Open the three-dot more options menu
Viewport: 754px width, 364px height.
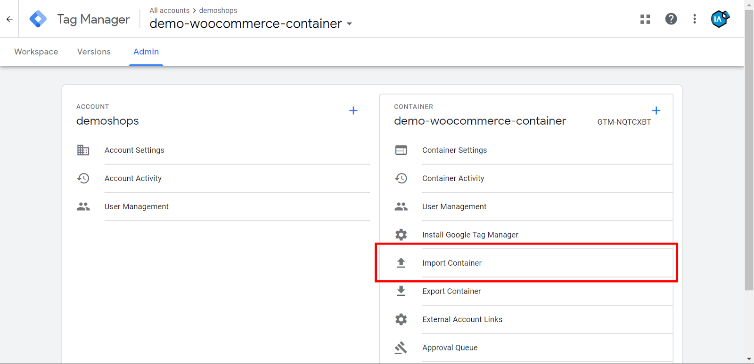tap(695, 19)
